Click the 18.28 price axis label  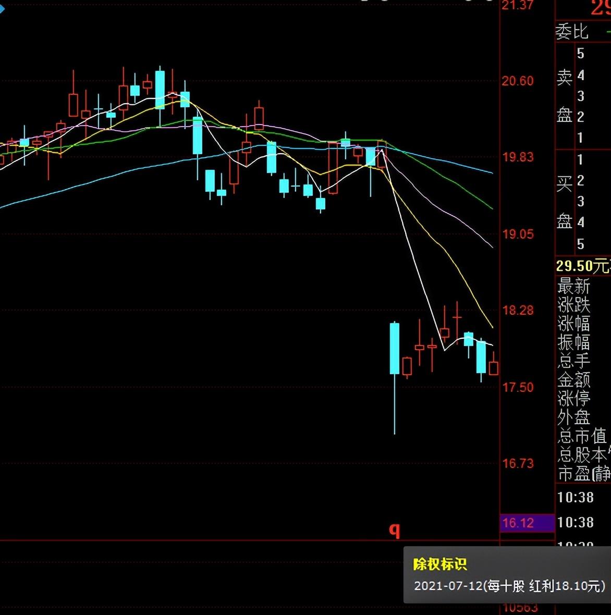(518, 310)
